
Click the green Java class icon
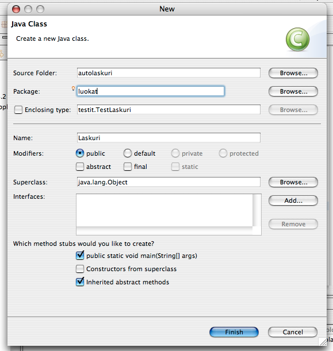297,40
